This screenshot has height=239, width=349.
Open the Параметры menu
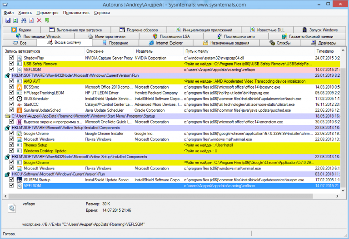[x=47, y=12]
